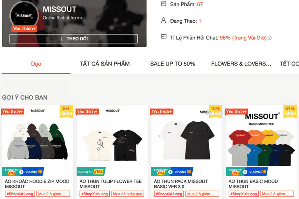Open the hoodie zip mood product image
The image size is (299, 199).
click(37, 141)
